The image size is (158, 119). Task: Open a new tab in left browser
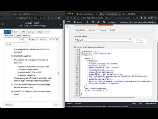39,14
